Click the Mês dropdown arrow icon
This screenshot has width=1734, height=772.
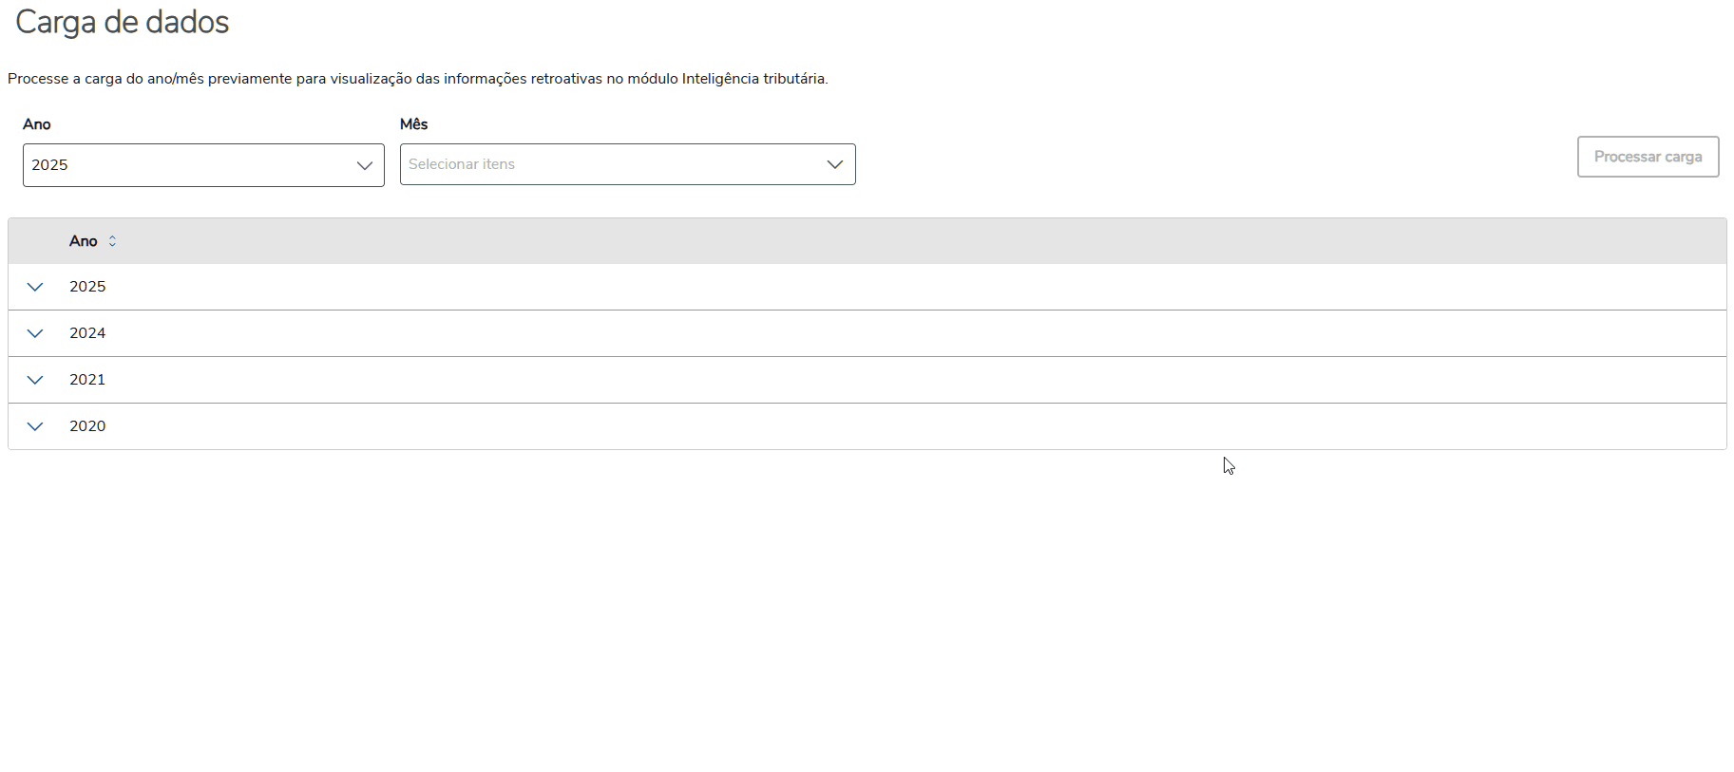pyautogui.click(x=834, y=164)
